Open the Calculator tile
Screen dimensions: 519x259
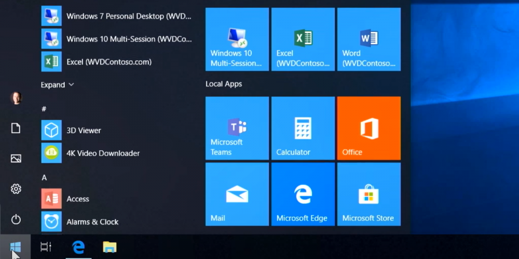click(303, 128)
